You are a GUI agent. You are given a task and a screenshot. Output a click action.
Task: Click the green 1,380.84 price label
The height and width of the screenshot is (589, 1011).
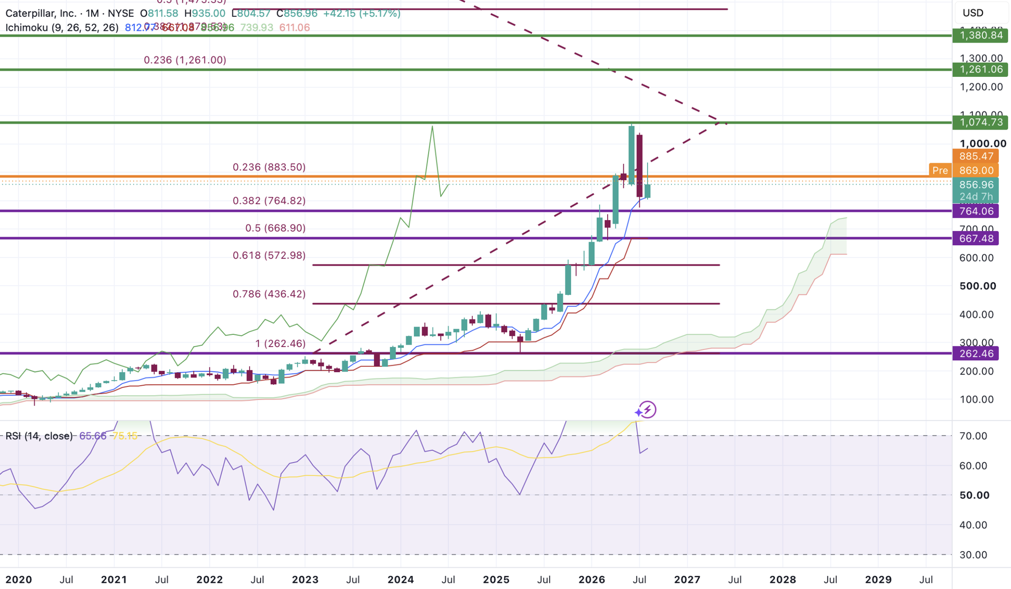coord(980,35)
